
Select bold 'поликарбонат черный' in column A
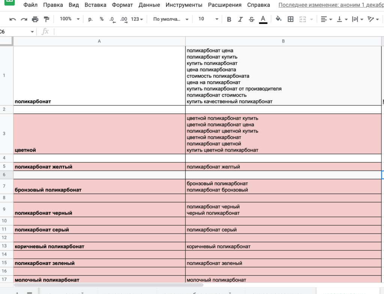coord(99,209)
